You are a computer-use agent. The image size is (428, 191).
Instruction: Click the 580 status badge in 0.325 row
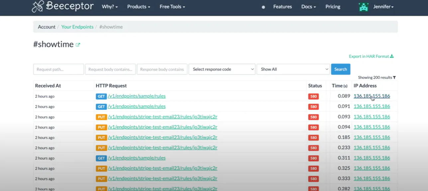coord(313,168)
